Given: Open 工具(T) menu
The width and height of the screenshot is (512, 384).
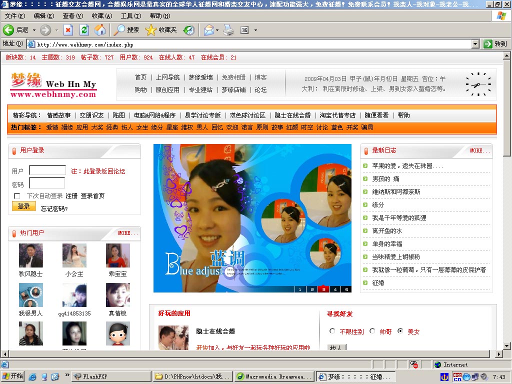Looking at the screenshot, I should pos(131,15).
